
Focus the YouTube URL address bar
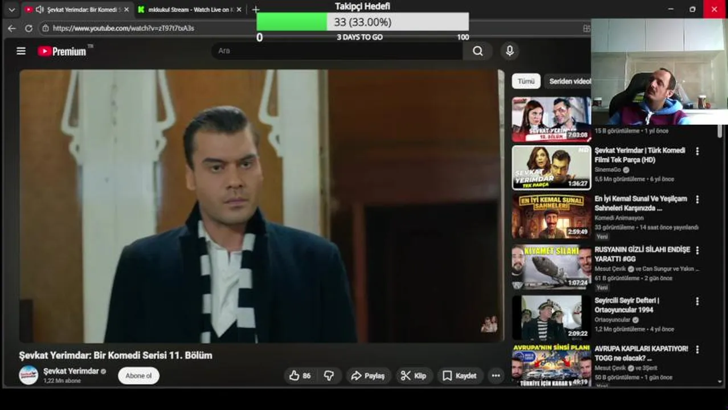pyautogui.click(x=124, y=28)
